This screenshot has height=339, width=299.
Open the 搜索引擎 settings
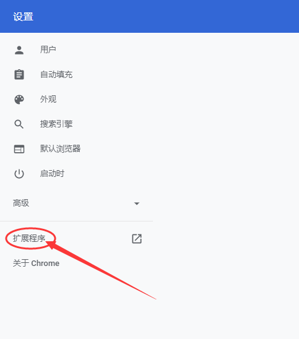click(76, 124)
